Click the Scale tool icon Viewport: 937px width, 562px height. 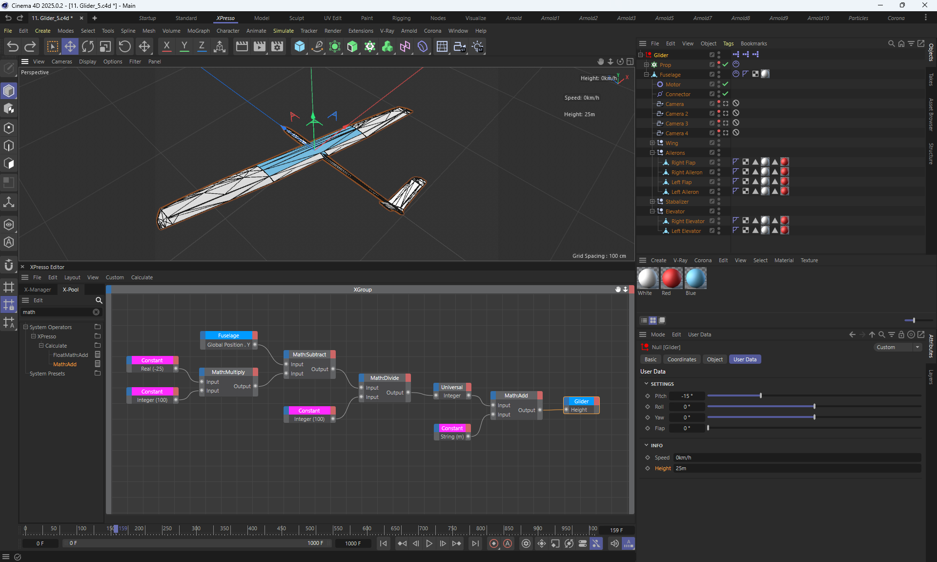pos(105,46)
